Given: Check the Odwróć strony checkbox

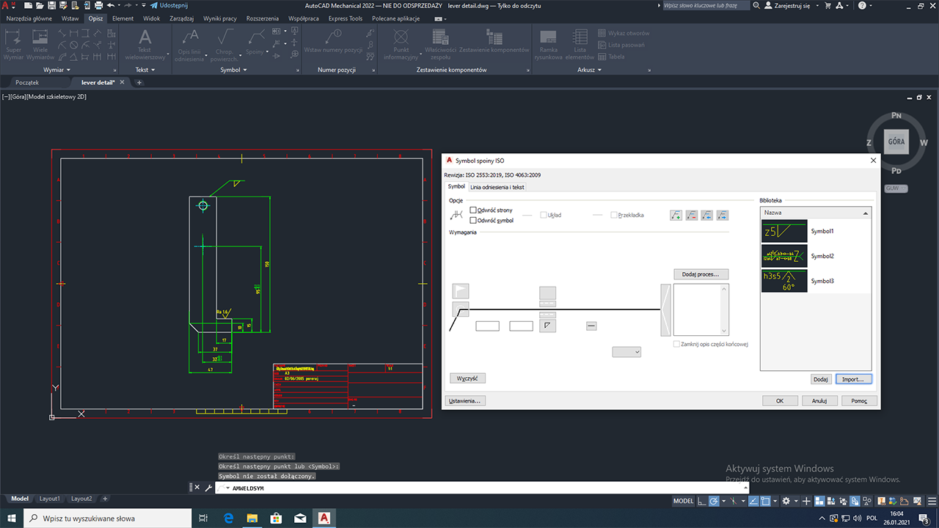Looking at the screenshot, I should point(473,210).
